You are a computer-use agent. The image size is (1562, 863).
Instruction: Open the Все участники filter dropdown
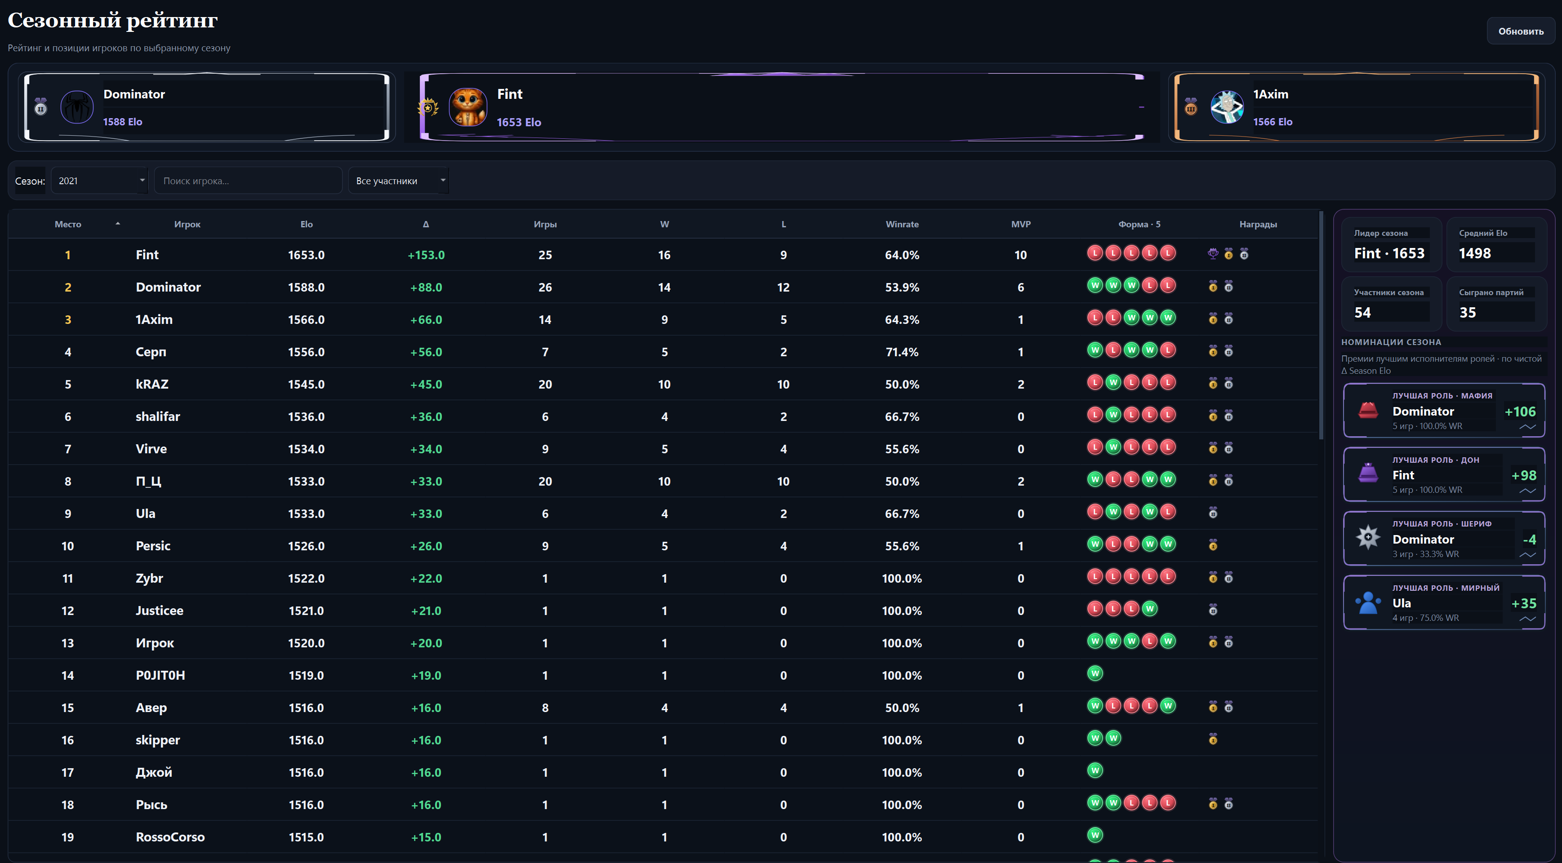(x=398, y=181)
